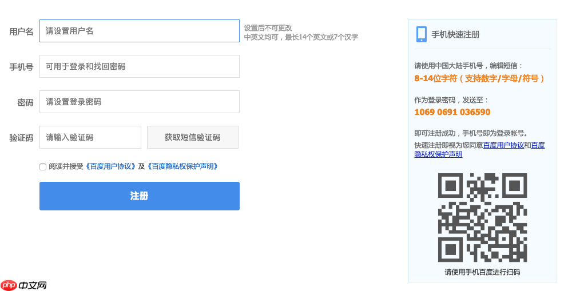Focus the phone number input field
Image resolution: width=568 pixels, height=291 pixels.
(140, 66)
